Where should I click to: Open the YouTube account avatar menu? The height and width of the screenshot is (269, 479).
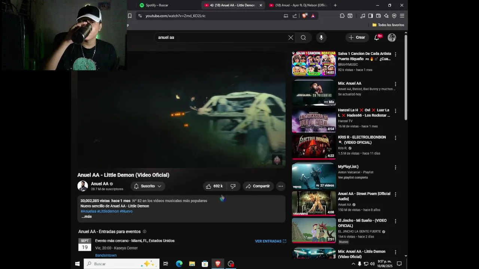point(392,37)
